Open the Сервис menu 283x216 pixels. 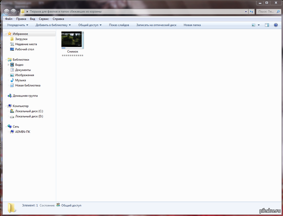[44, 19]
